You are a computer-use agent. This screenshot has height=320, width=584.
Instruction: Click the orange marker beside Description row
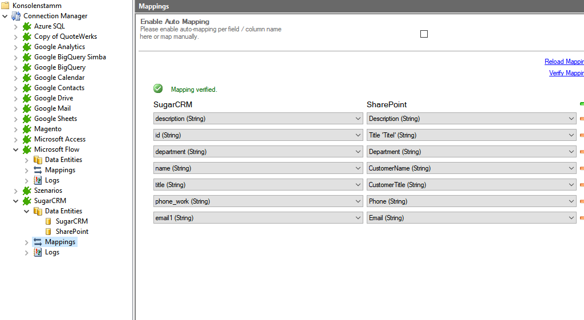[581, 119]
